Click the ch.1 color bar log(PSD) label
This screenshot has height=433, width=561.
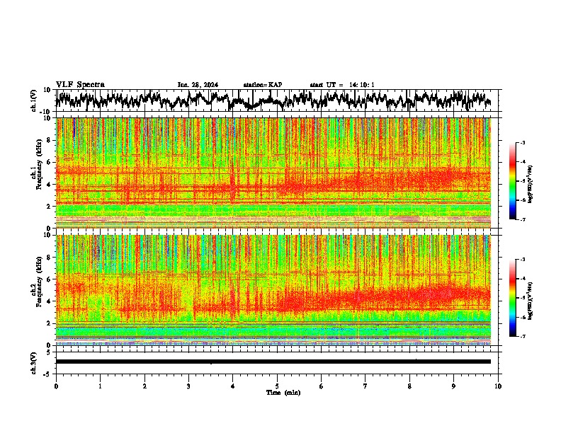point(531,184)
